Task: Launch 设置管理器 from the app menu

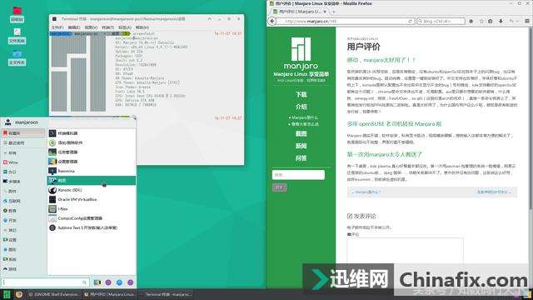Action: 92,162
